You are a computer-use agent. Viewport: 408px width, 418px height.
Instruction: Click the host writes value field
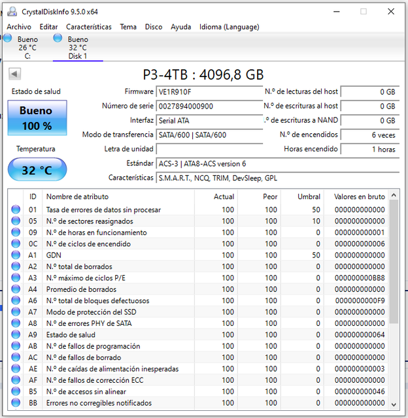tap(370, 106)
